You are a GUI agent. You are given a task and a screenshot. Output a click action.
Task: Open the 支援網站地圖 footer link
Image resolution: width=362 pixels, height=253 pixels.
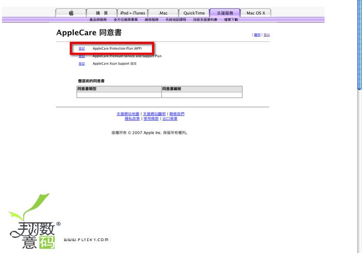pos(128,114)
